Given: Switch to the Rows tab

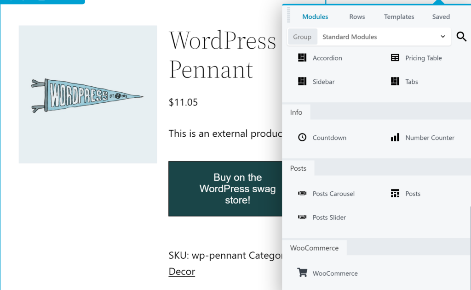Looking at the screenshot, I should pyautogui.click(x=357, y=17).
